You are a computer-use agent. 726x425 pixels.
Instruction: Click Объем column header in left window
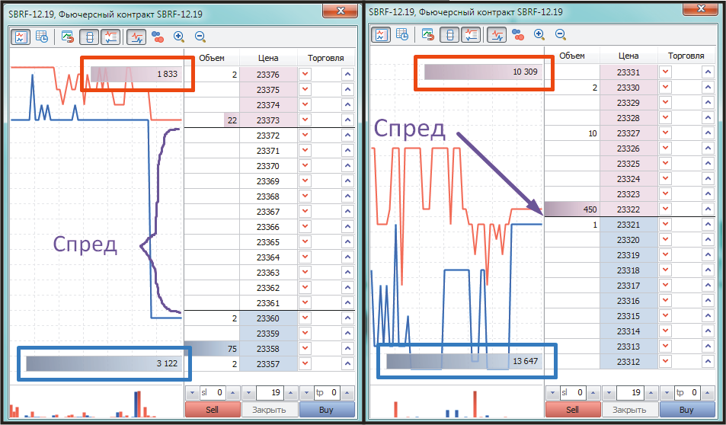coord(212,58)
